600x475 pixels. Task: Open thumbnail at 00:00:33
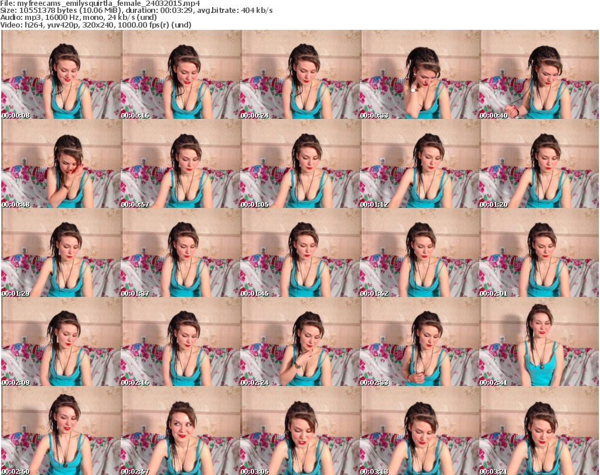point(420,74)
